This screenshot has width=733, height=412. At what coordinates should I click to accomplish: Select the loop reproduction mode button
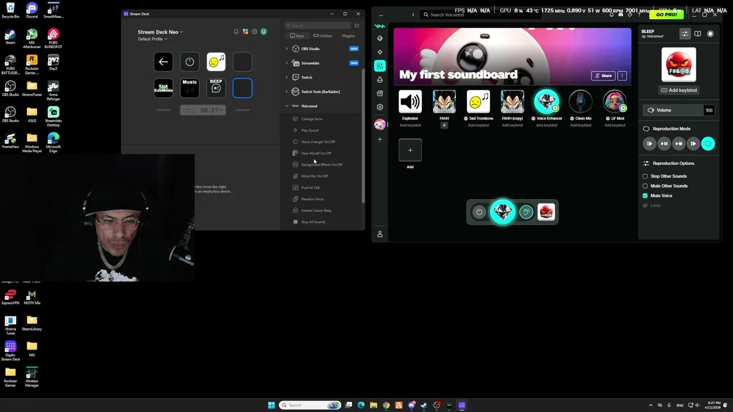[708, 144]
